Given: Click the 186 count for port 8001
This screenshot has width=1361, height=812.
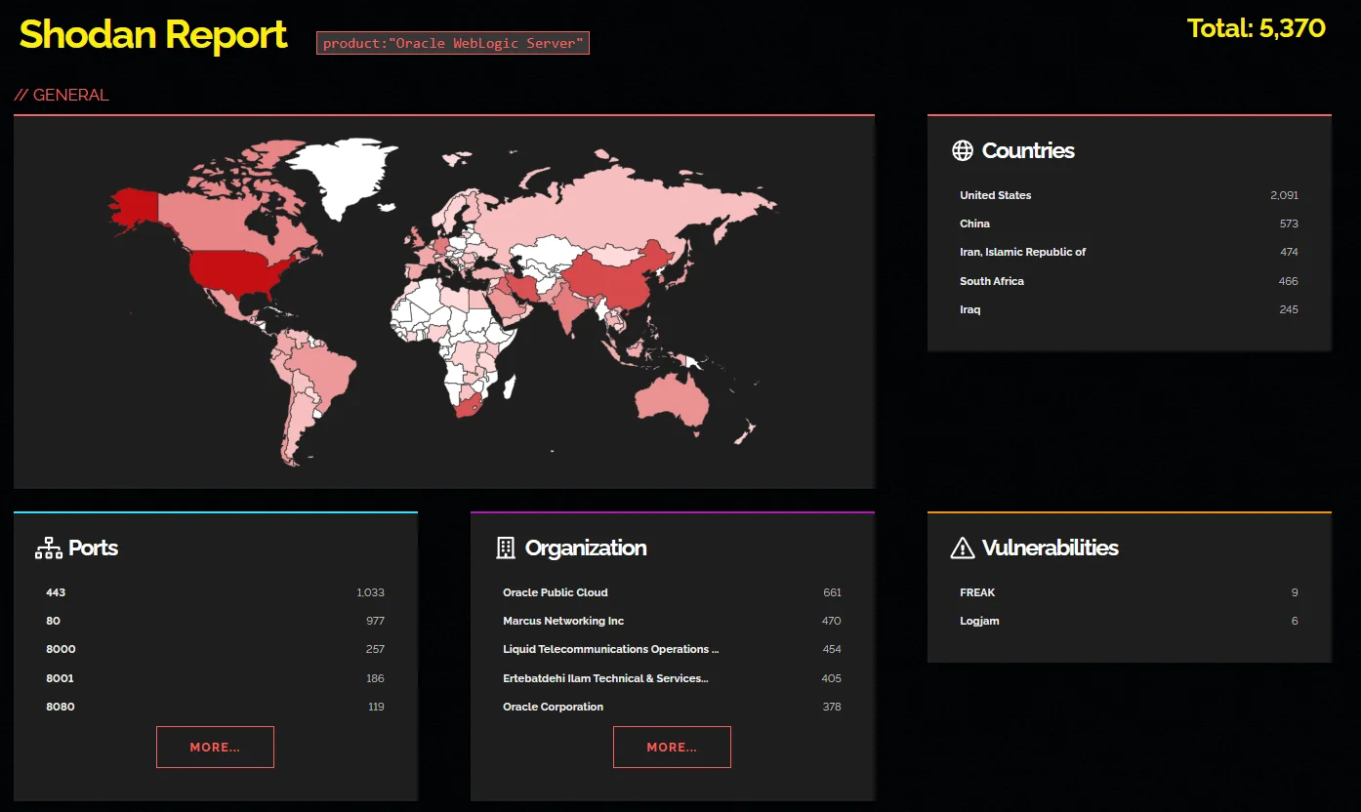Looking at the screenshot, I should coord(375,678).
